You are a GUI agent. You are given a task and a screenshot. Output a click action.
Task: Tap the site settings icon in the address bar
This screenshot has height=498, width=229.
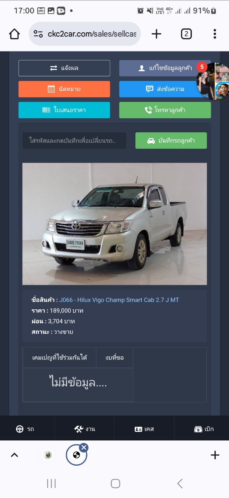click(38, 34)
